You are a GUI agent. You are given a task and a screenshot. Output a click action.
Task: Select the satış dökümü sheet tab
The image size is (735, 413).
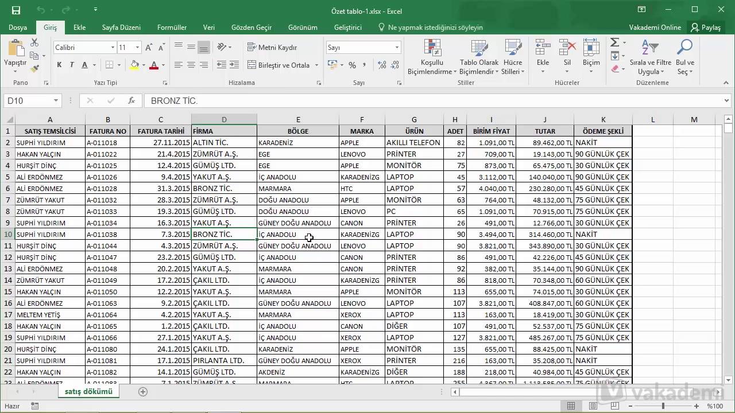click(x=88, y=391)
